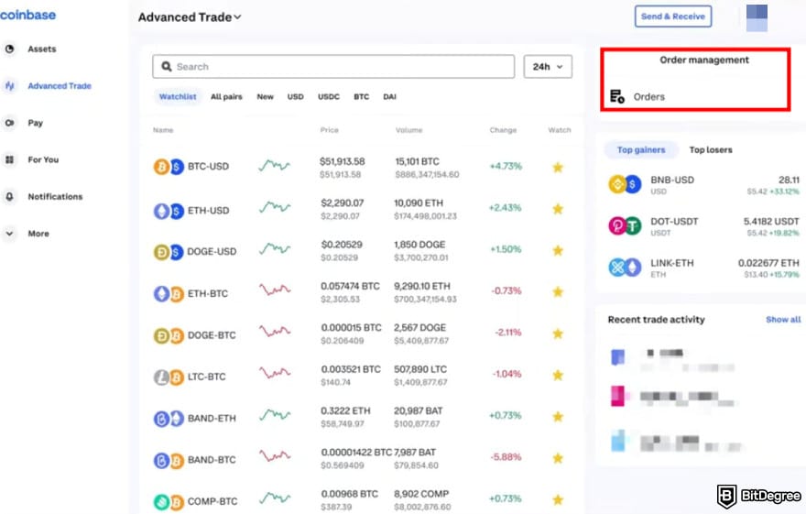The height and width of the screenshot is (514, 806).
Task: Click the COMP-BTC coin pair icon
Action: coord(169,502)
